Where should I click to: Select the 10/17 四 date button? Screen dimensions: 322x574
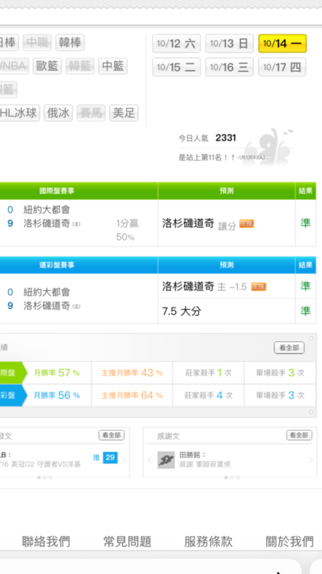click(282, 67)
